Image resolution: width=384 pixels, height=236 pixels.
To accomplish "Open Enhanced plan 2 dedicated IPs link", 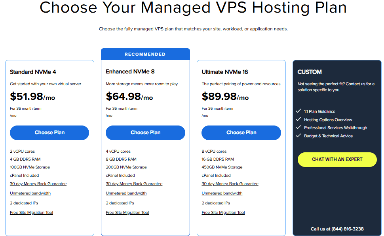I will pos(120,203).
